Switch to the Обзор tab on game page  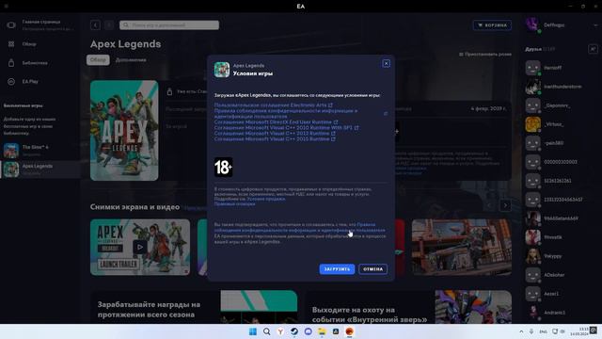coord(98,60)
